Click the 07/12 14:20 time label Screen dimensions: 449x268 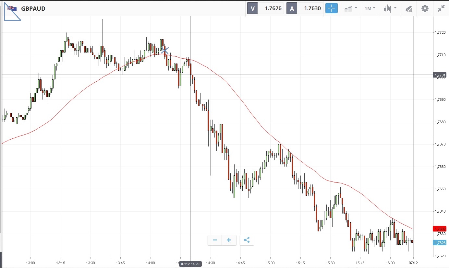[190, 264]
